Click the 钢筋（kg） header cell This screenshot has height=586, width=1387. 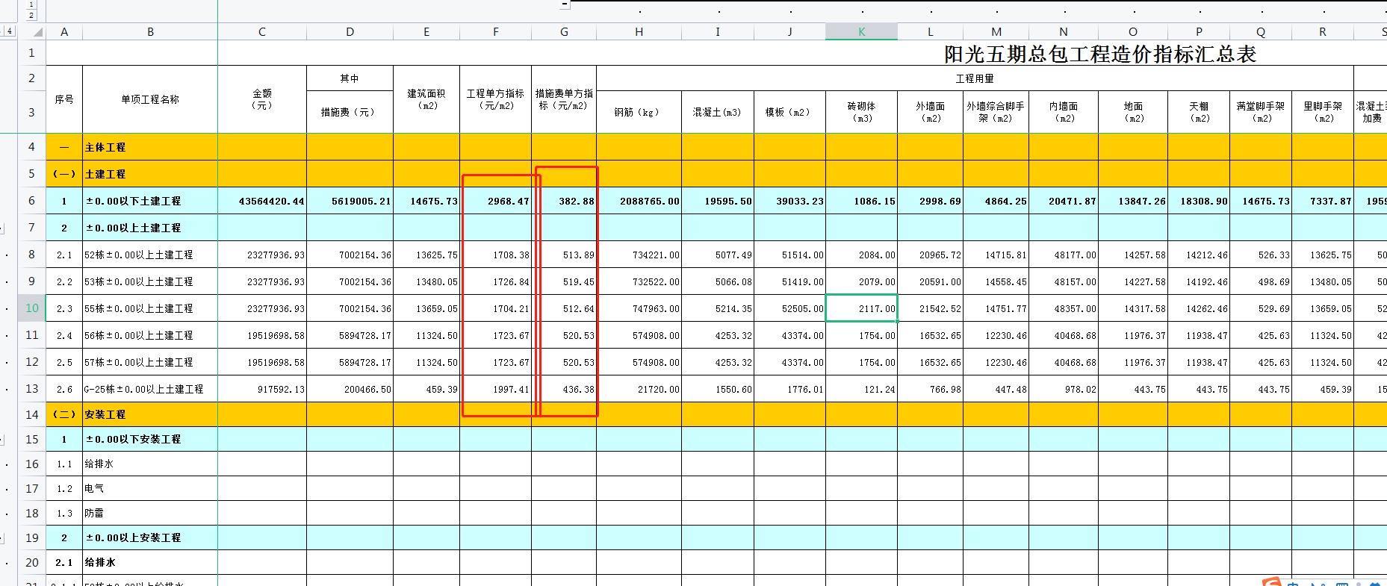tap(639, 112)
